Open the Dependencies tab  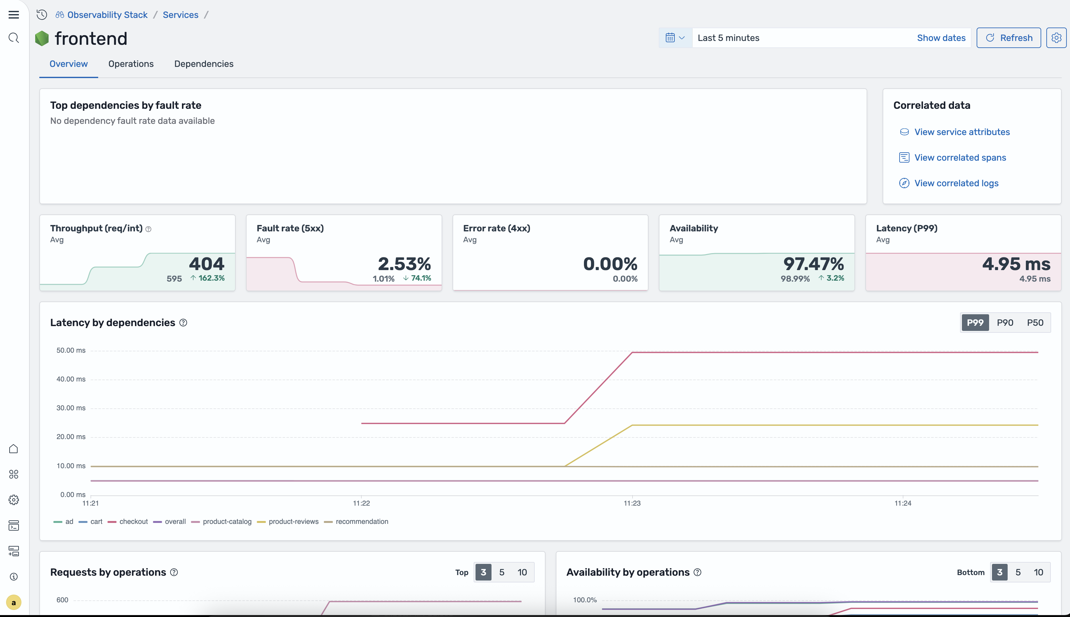204,64
